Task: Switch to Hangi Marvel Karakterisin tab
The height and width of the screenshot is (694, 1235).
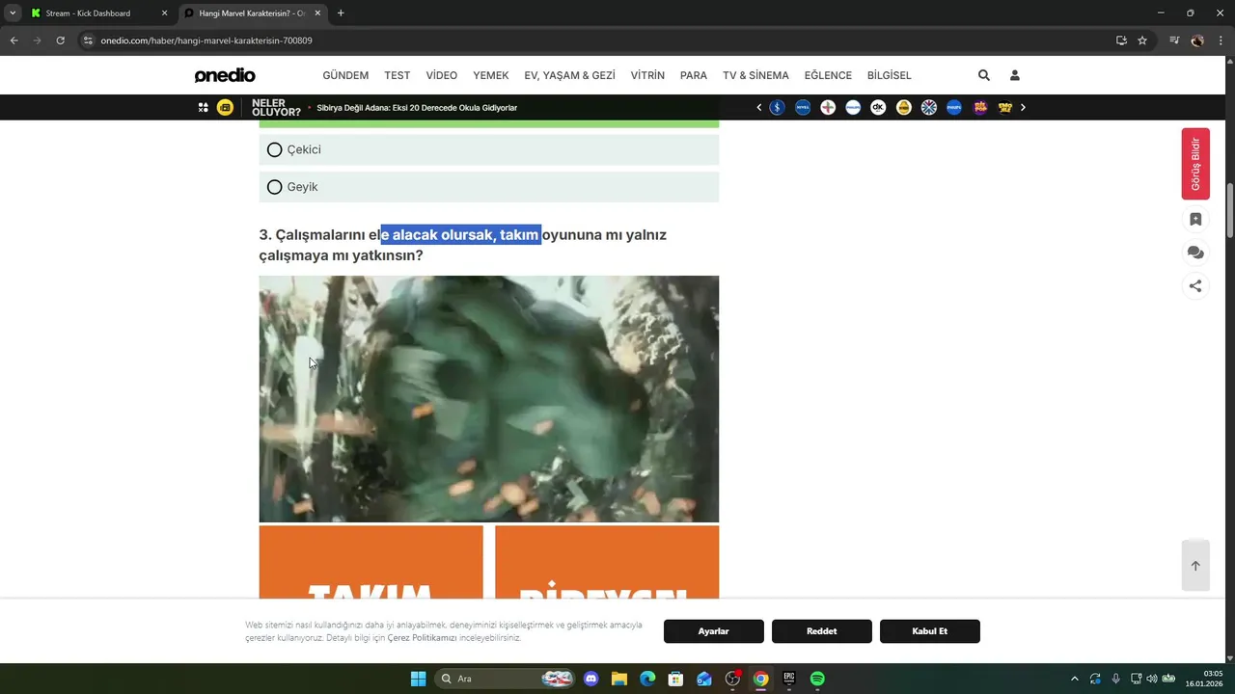Action: pos(250,13)
